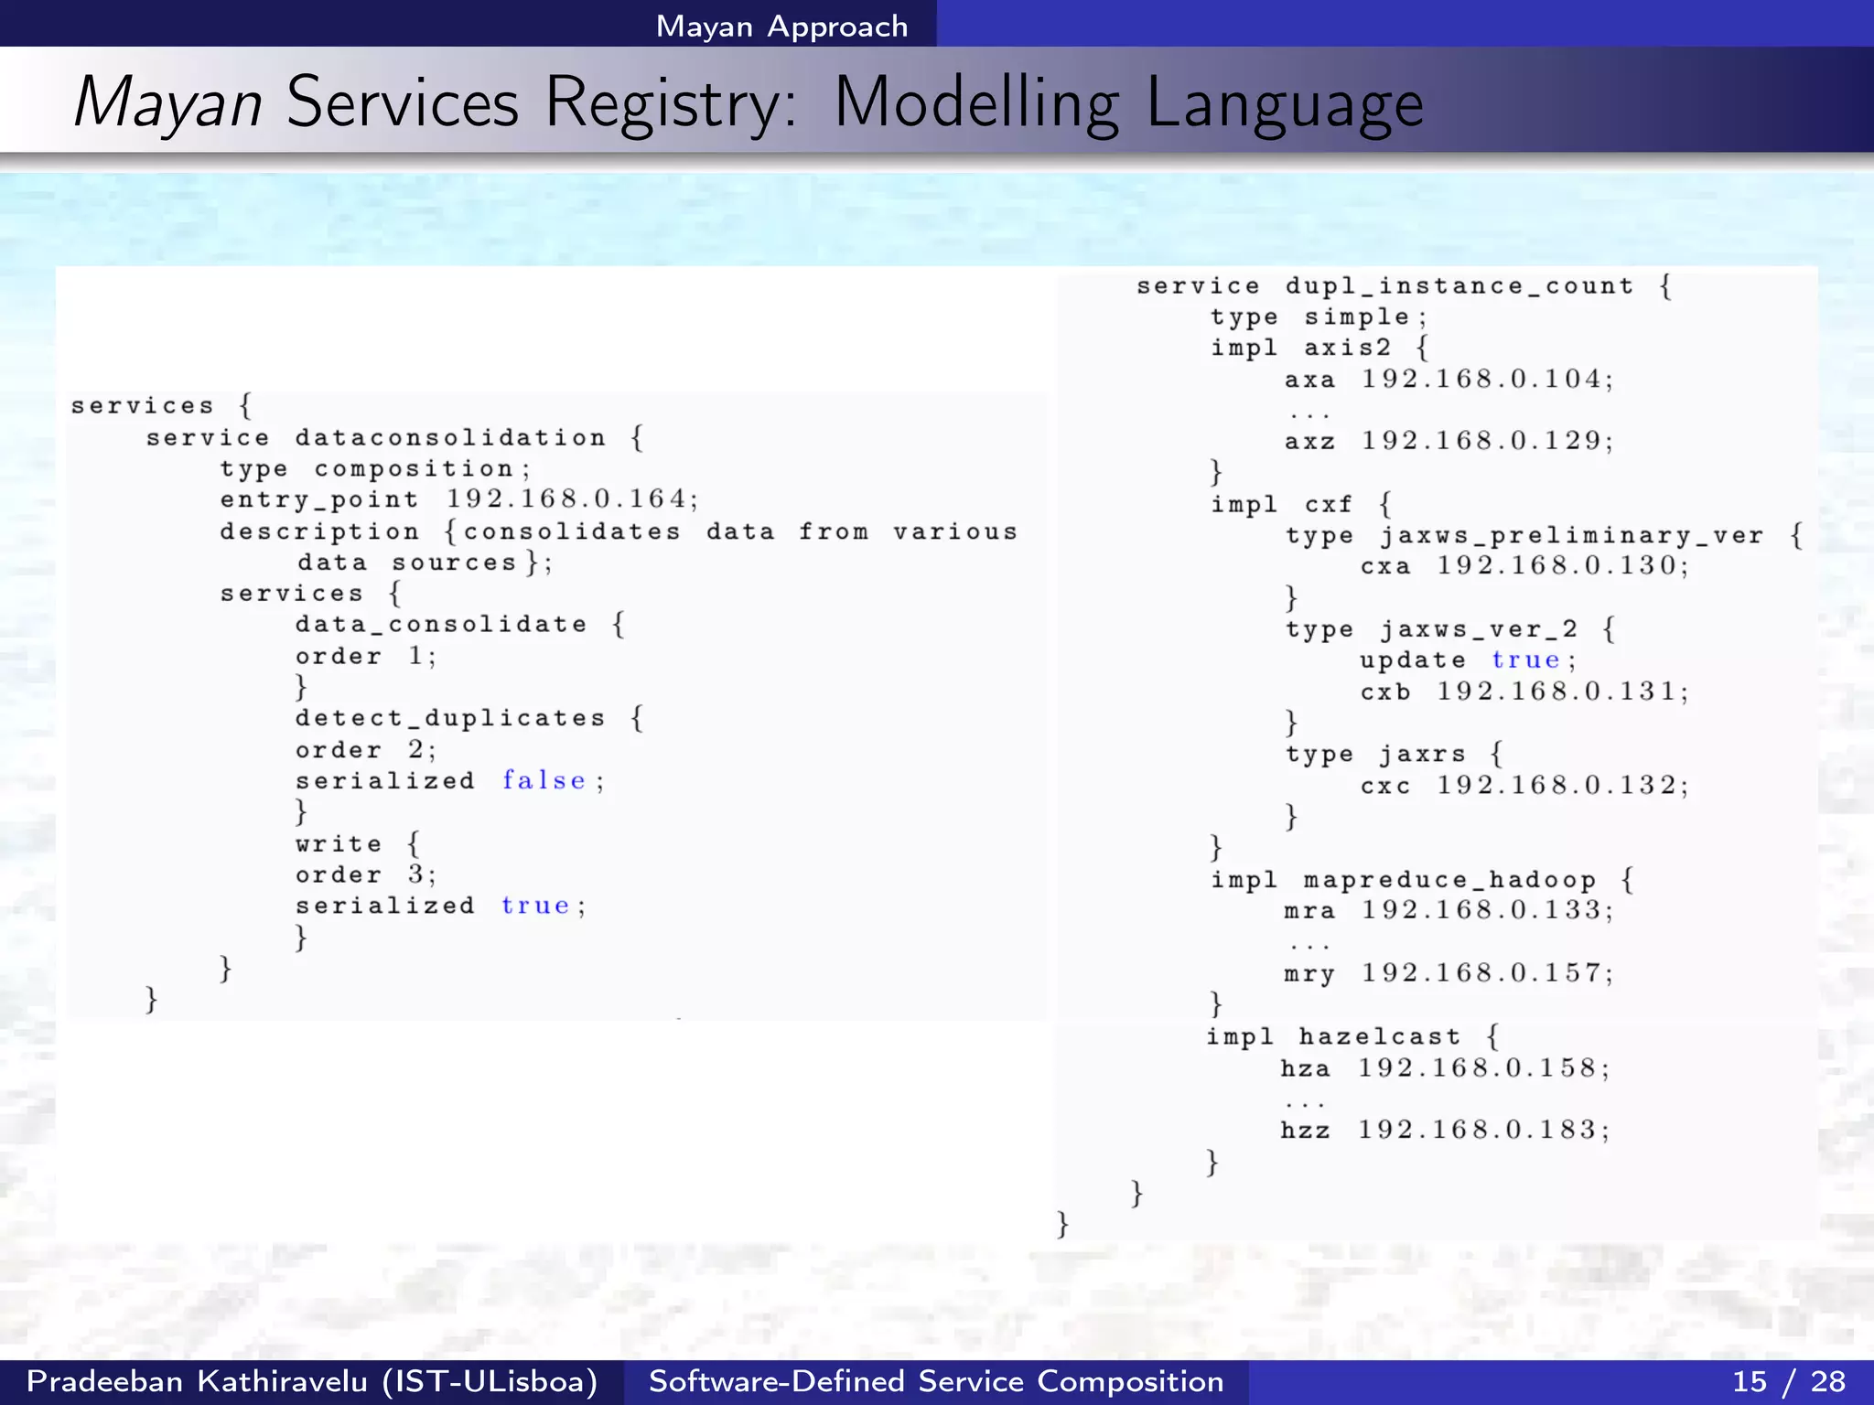Click the blue 'false' value
This screenshot has width=1874, height=1405.
click(544, 781)
